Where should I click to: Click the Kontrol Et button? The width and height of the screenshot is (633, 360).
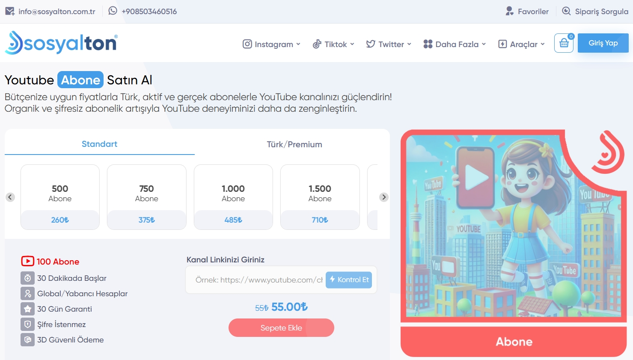[349, 280]
